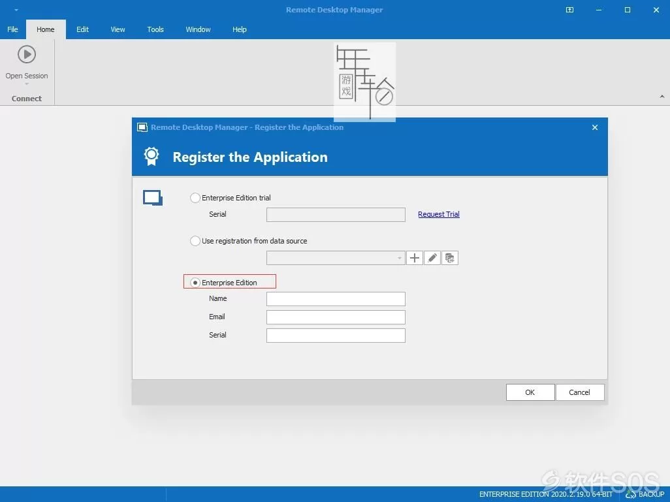Click the Open Session play icon

pyautogui.click(x=27, y=54)
